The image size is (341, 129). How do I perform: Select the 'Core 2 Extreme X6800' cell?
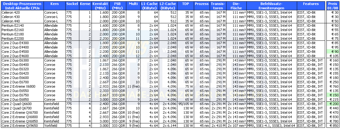coord(22,86)
